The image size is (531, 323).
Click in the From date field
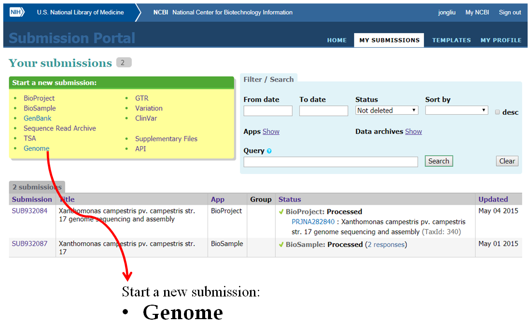268,111
